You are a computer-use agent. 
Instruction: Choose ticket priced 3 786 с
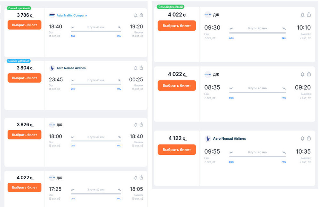point(25,25)
